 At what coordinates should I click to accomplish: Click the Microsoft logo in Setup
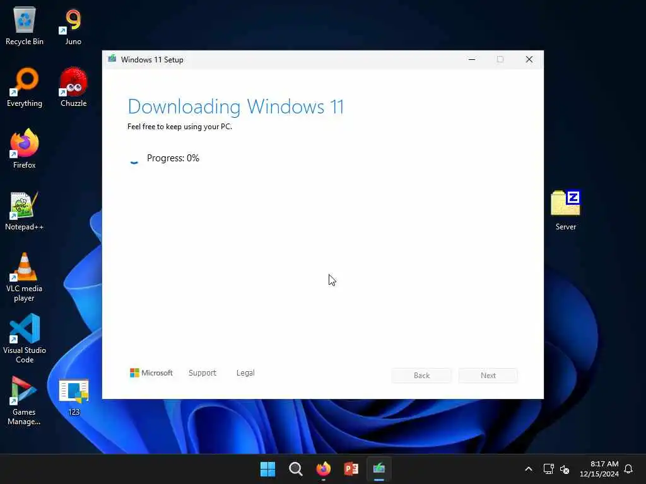coord(151,373)
